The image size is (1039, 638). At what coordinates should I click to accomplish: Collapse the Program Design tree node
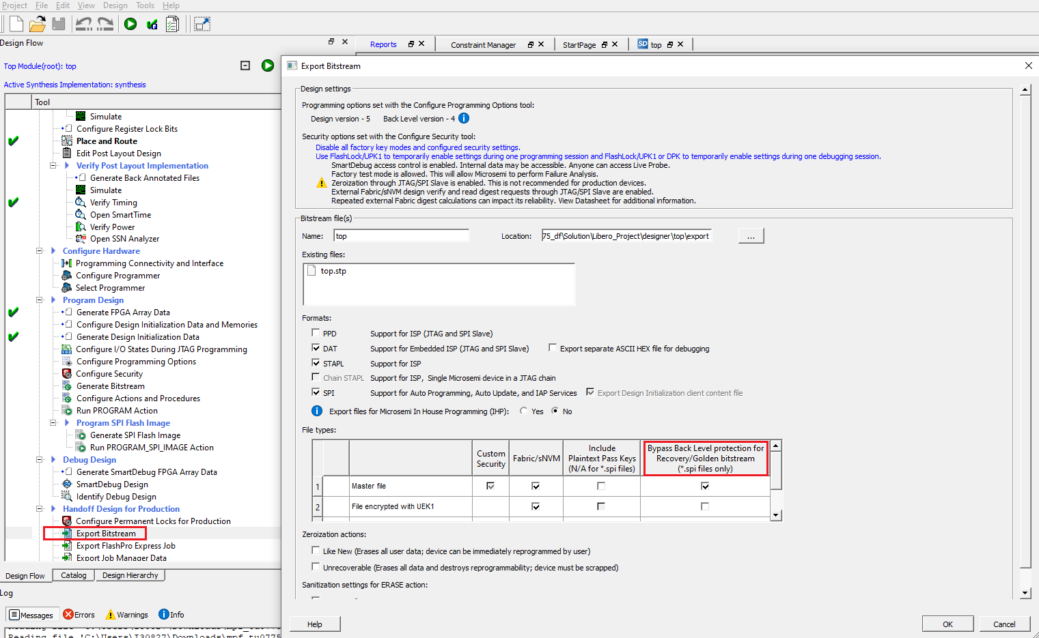point(40,300)
